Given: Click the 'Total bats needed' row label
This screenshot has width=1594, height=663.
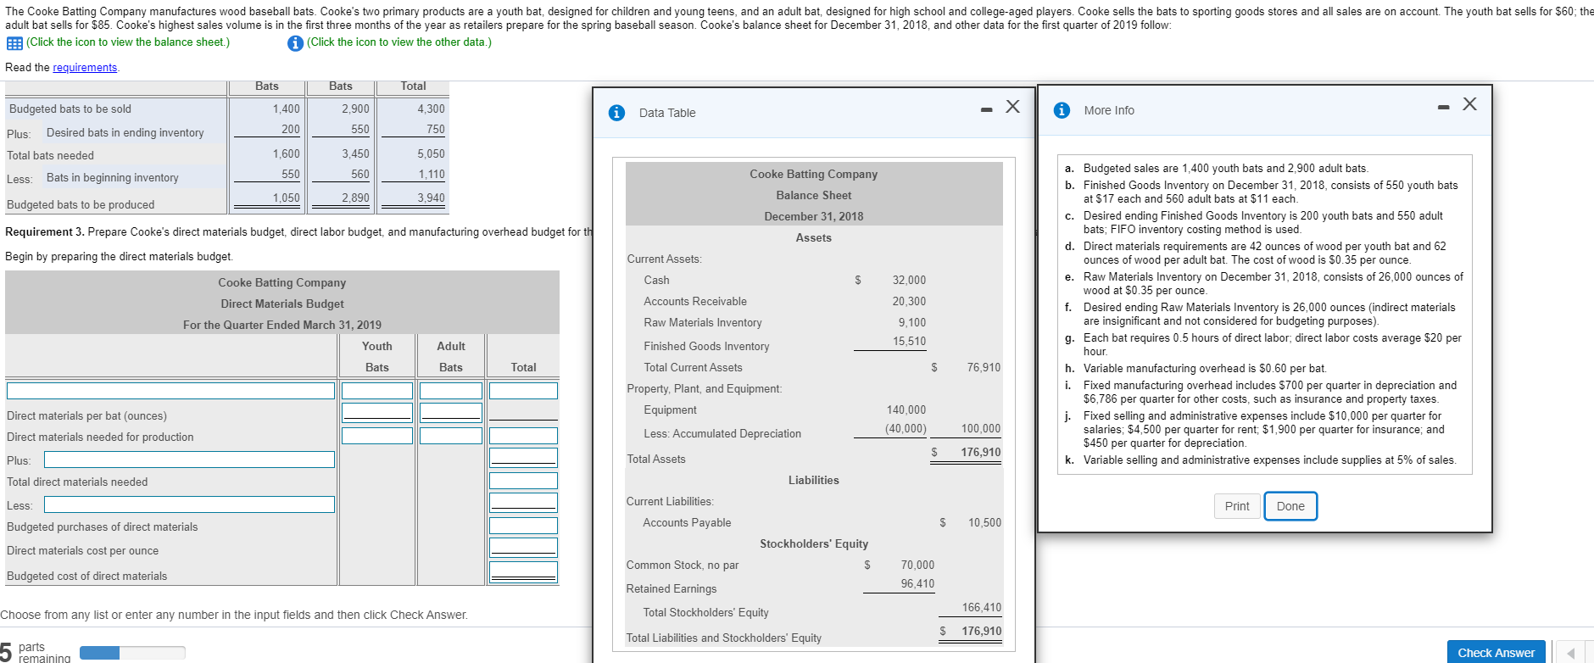Looking at the screenshot, I should tap(51, 156).
